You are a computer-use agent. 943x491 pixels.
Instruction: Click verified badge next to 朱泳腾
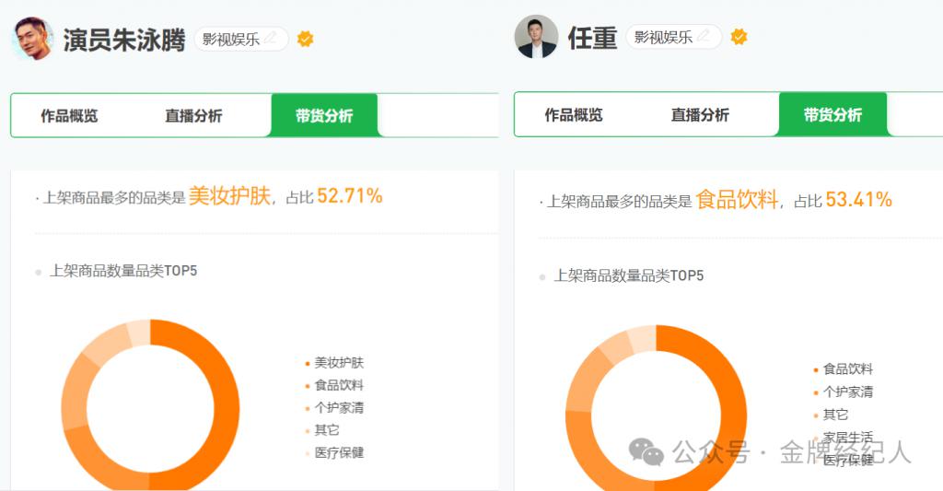306,39
